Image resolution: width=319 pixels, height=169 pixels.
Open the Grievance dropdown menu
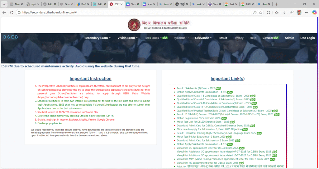(x=203, y=38)
